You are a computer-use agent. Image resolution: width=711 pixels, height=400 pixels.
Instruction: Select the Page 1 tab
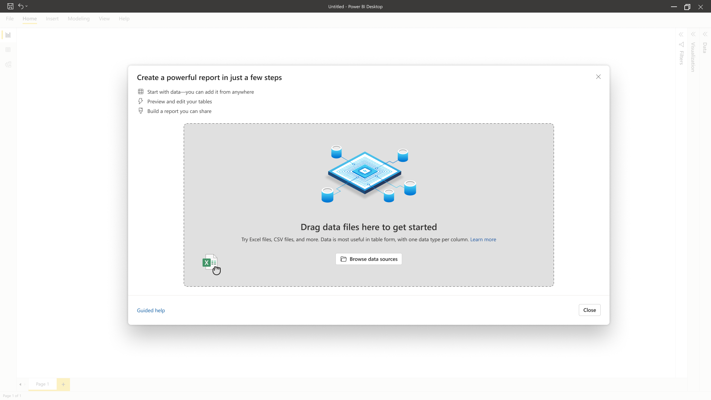(42, 384)
